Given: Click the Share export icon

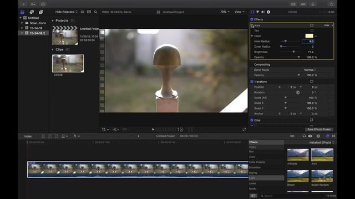Looking at the screenshot, I should (331, 4).
